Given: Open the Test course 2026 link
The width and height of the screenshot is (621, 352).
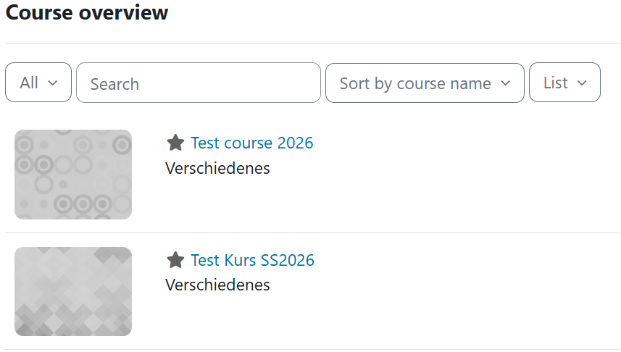Looking at the screenshot, I should pos(252,143).
